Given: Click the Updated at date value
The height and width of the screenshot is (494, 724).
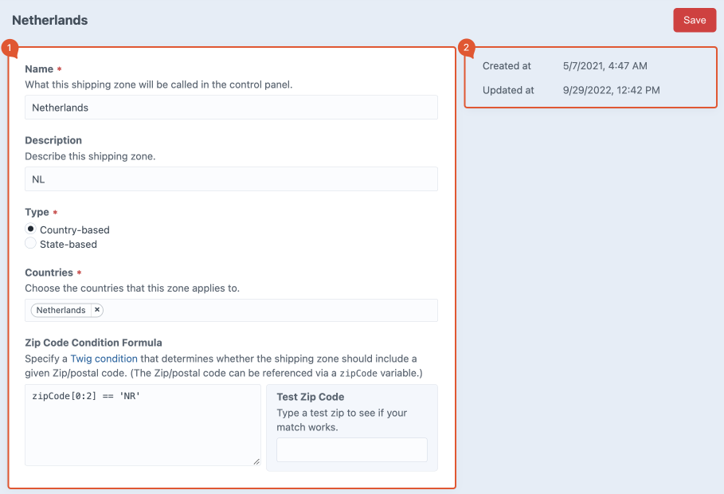Looking at the screenshot, I should pos(611,90).
